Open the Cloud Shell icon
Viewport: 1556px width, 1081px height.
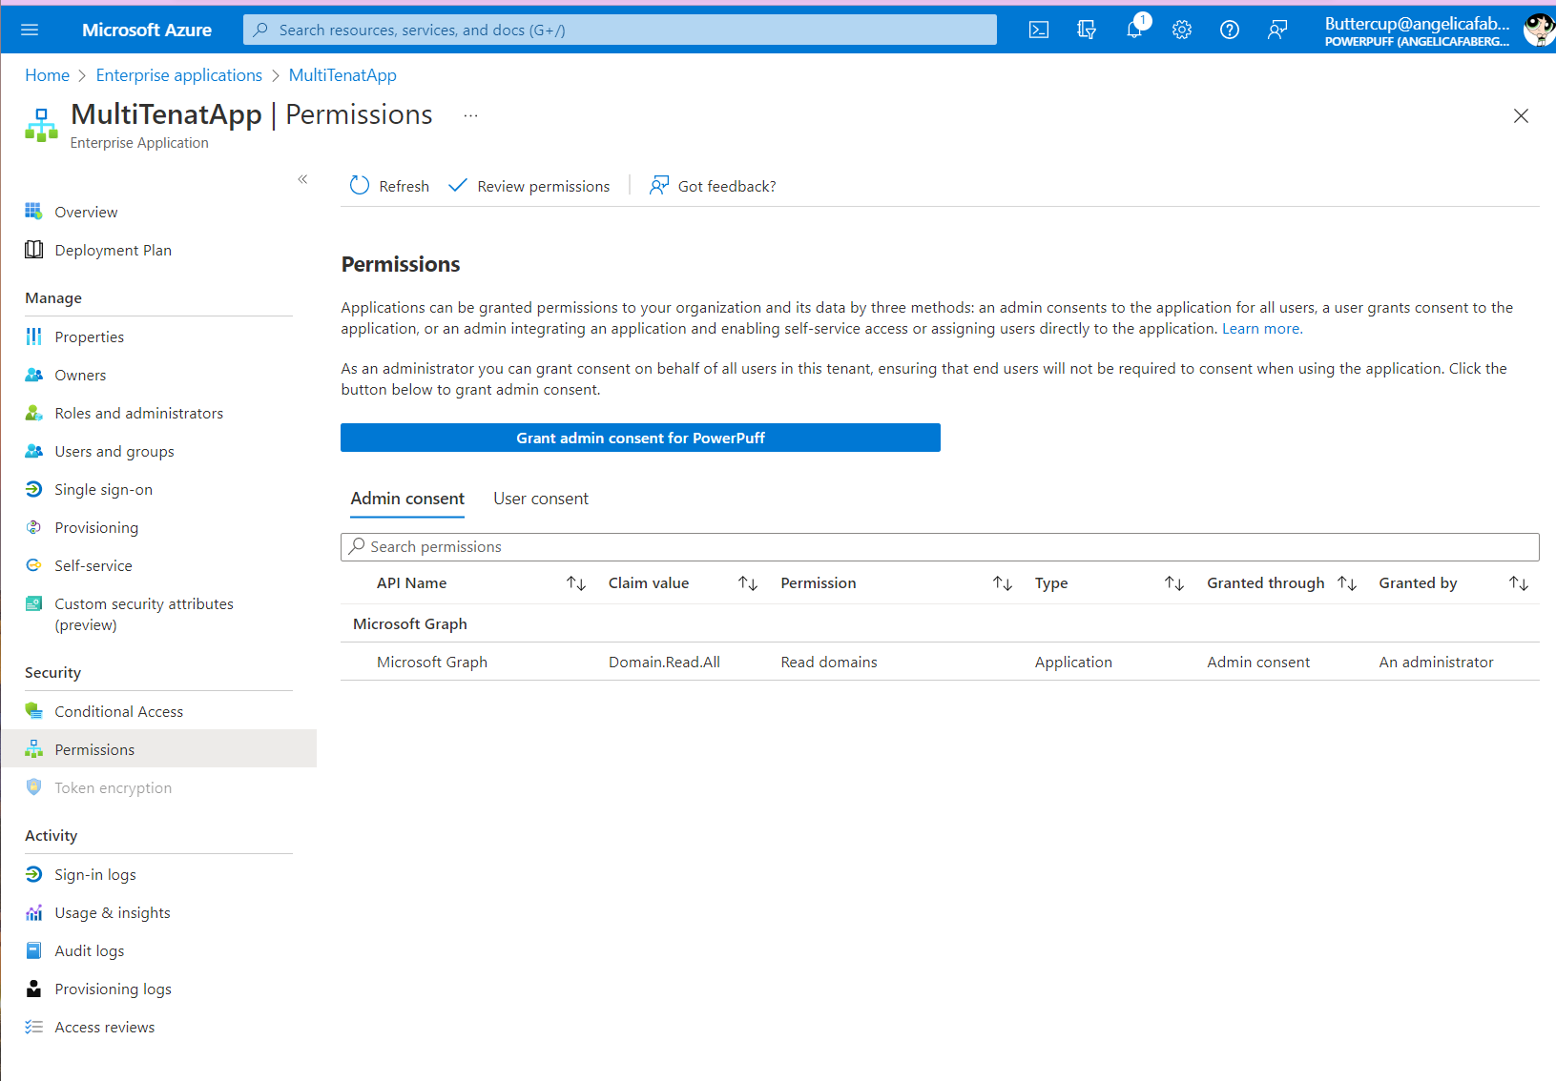[x=1039, y=30]
